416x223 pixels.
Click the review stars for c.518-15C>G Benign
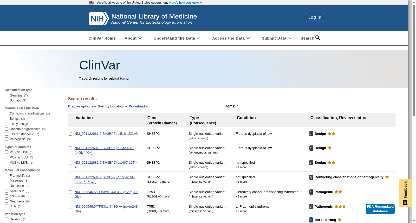pos(331,133)
